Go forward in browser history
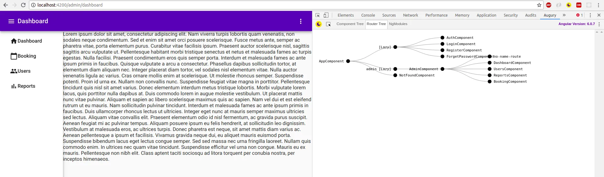 (x=14, y=5)
